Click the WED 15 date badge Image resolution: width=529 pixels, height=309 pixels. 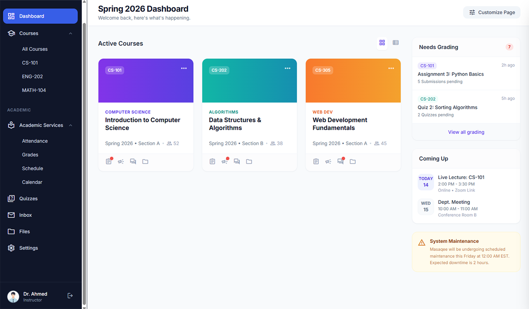[426, 206]
